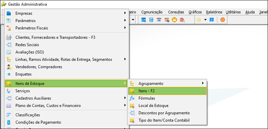
Task: Click the Parâmetros Fiscais icon
Action: coord(8,28)
